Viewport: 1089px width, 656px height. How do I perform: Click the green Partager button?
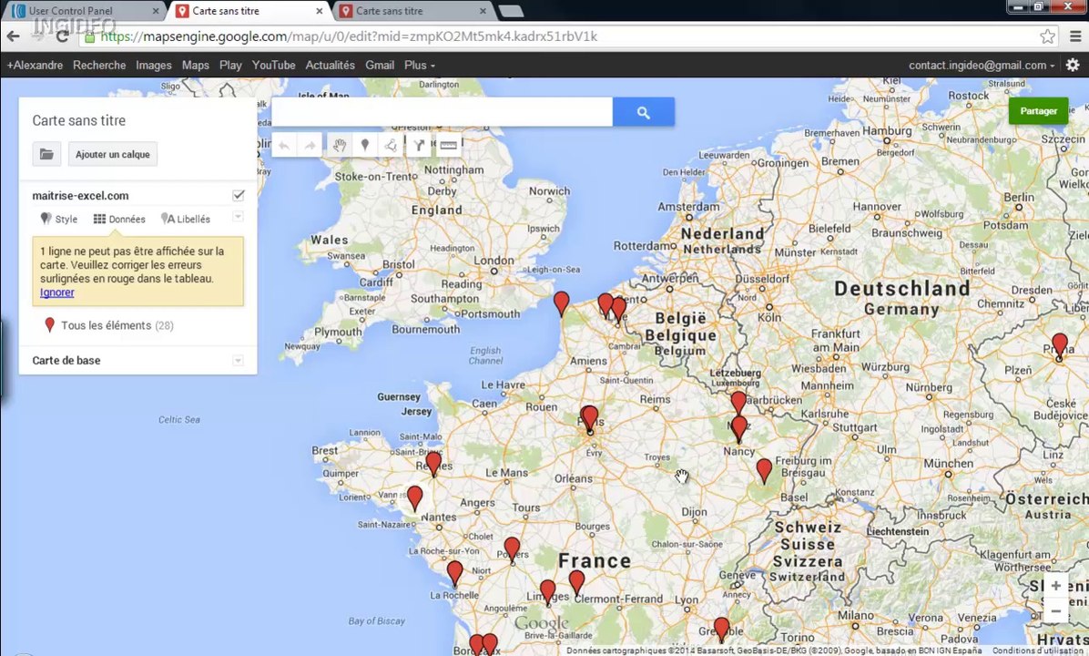1038,111
